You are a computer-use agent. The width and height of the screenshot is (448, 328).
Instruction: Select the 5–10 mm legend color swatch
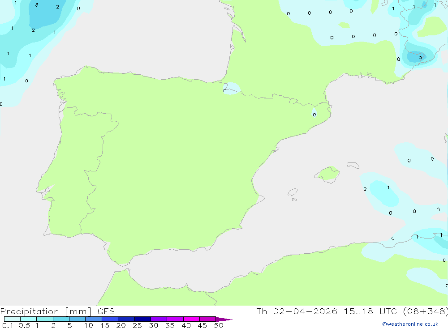click(77, 319)
